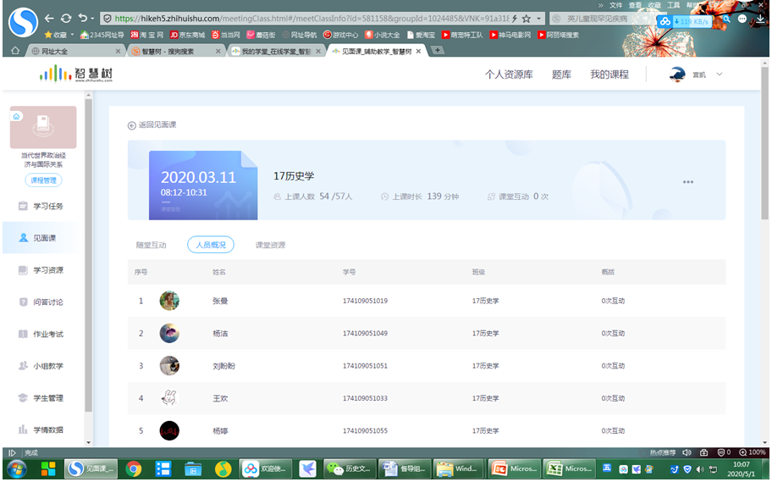The height and width of the screenshot is (482, 772).
Task: Click the back arrow beside 返回见面课
Action: tap(131, 125)
